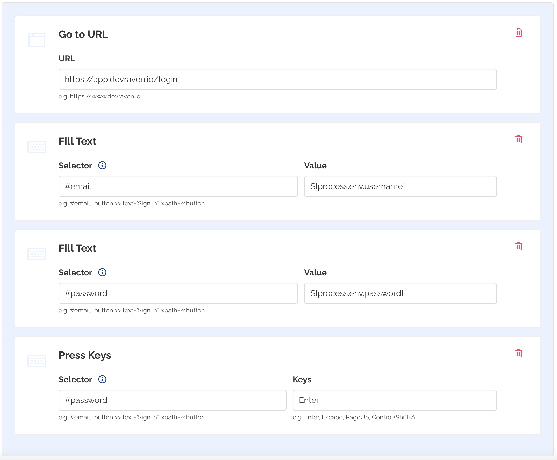
Task: Click the ${process.env.password} value field
Action: pyautogui.click(x=400, y=293)
